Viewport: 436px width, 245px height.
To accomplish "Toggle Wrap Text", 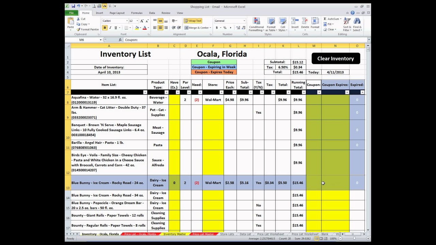I will [x=193, y=21].
